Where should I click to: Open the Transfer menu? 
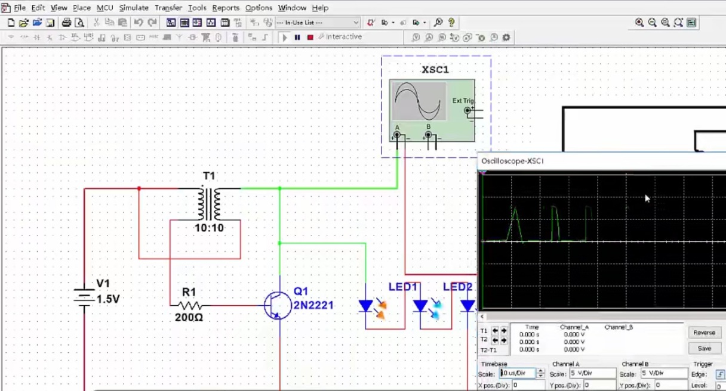click(168, 8)
